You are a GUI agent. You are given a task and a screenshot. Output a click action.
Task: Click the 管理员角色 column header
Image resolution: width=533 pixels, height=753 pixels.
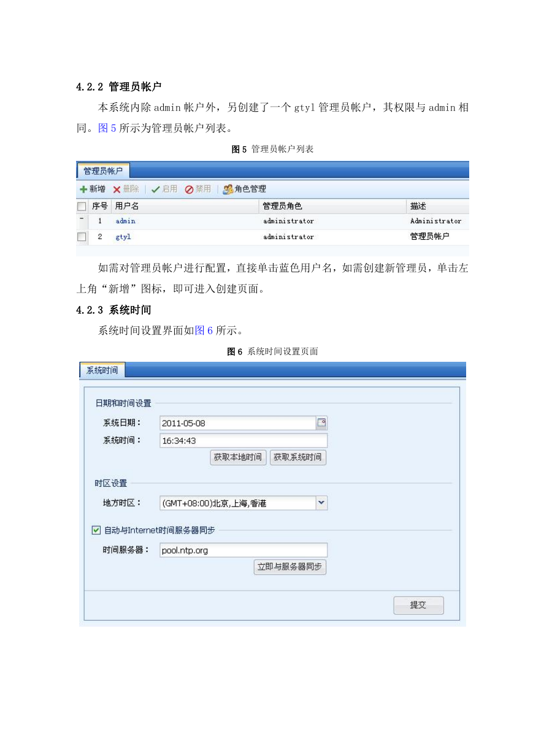(332, 207)
